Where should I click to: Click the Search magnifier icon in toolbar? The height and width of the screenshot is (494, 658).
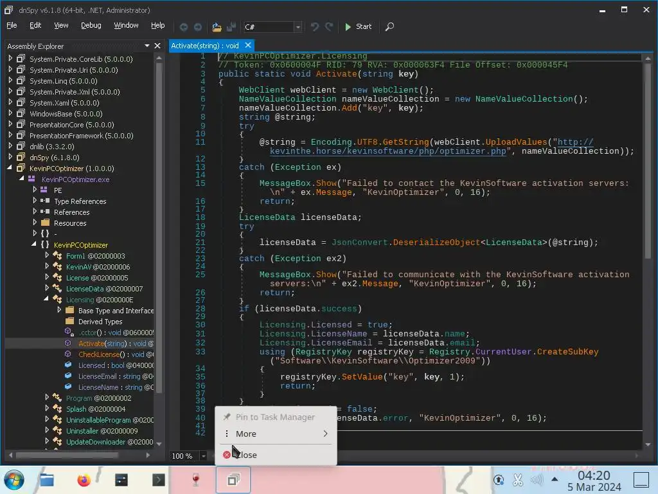[x=389, y=27]
